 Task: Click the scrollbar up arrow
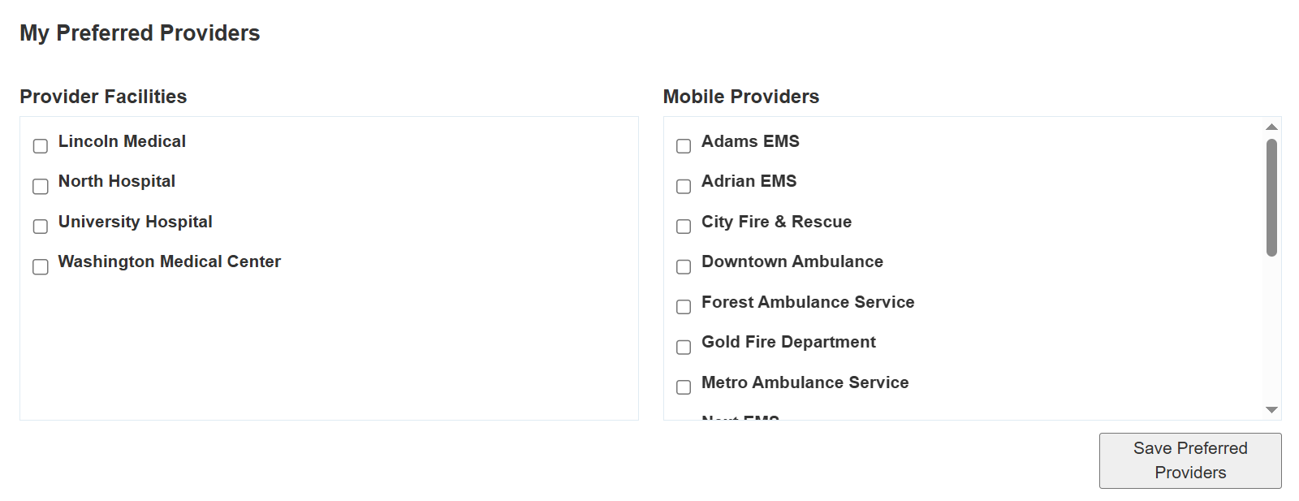[1271, 126]
